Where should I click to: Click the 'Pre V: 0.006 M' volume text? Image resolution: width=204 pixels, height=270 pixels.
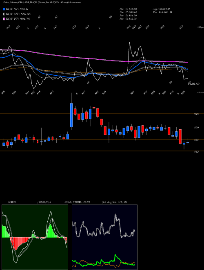click(x=162, y=12)
